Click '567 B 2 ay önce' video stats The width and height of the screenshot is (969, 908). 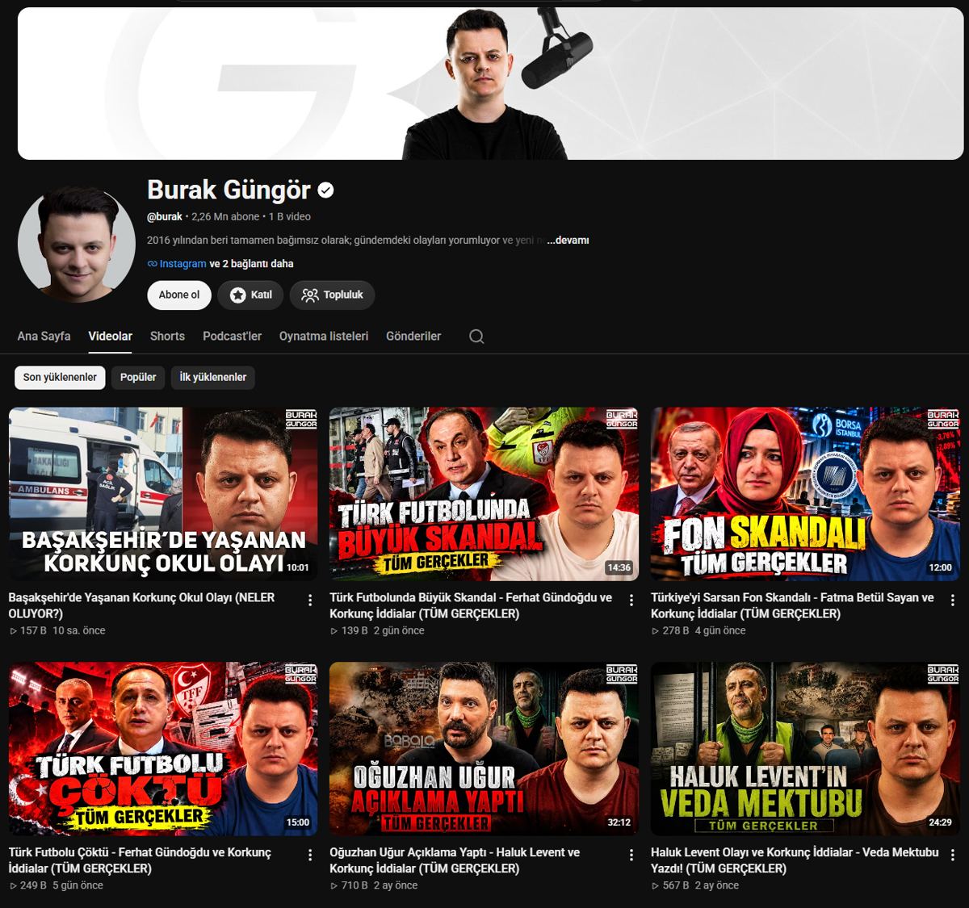(695, 885)
